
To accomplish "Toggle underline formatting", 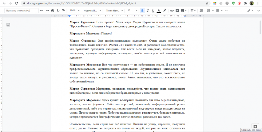I will point(153,10).
